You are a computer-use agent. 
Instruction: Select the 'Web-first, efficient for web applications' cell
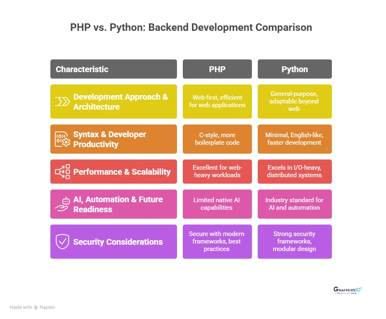coord(217,101)
